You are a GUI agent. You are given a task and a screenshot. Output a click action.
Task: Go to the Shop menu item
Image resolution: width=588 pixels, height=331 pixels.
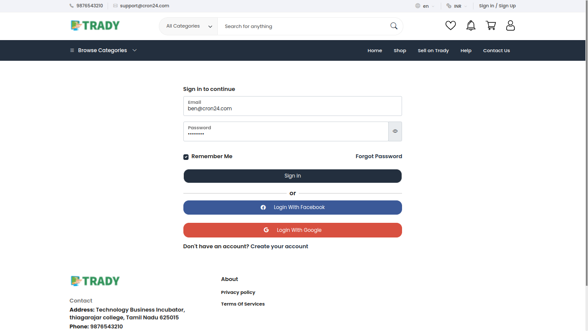click(x=399, y=50)
